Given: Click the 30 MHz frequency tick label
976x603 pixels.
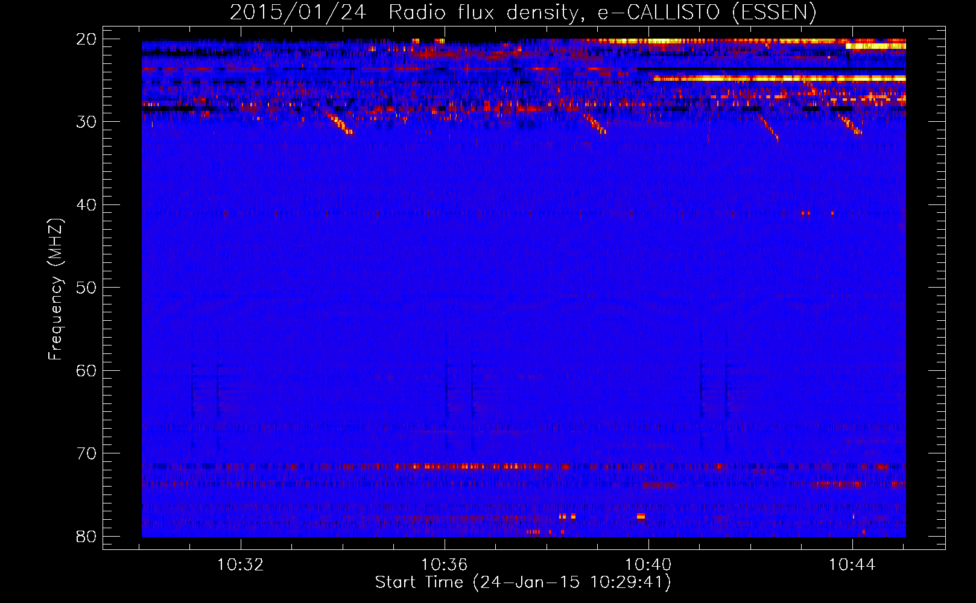Looking at the screenshot, I should [x=86, y=122].
